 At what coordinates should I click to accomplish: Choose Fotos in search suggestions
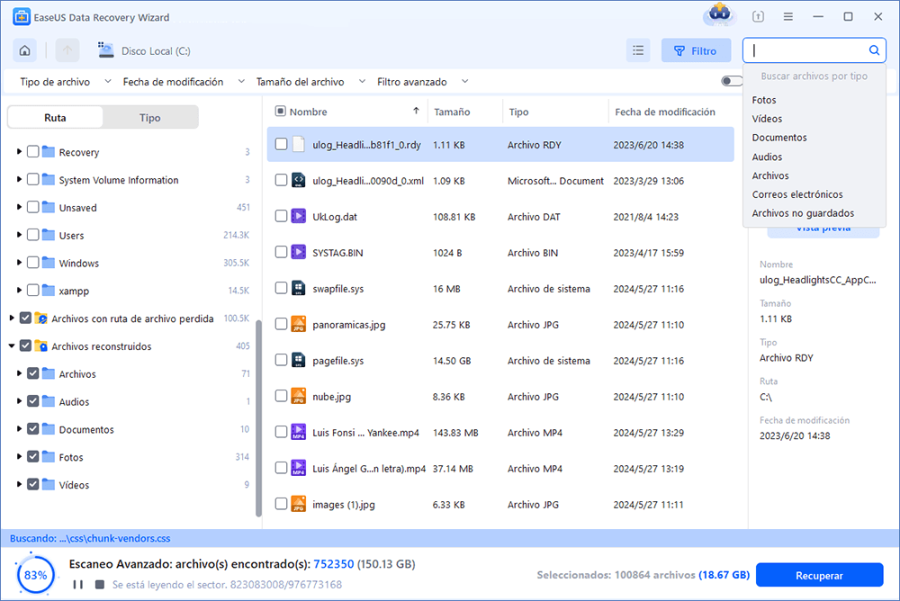(764, 100)
